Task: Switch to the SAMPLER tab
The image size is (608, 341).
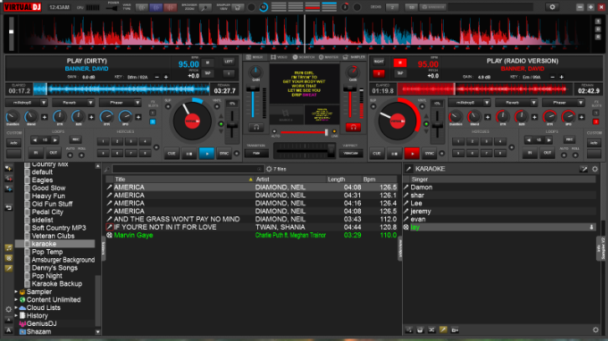Action: click(354, 57)
